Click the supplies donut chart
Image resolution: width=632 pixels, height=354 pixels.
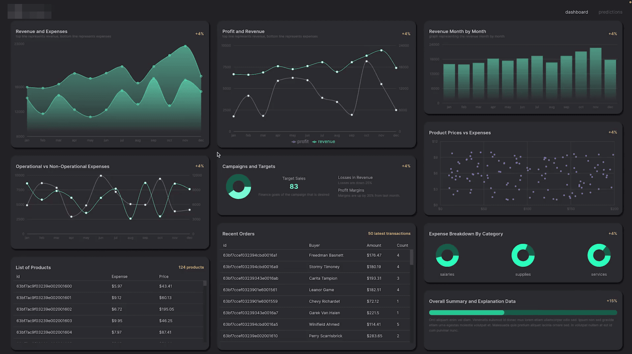[523, 255]
